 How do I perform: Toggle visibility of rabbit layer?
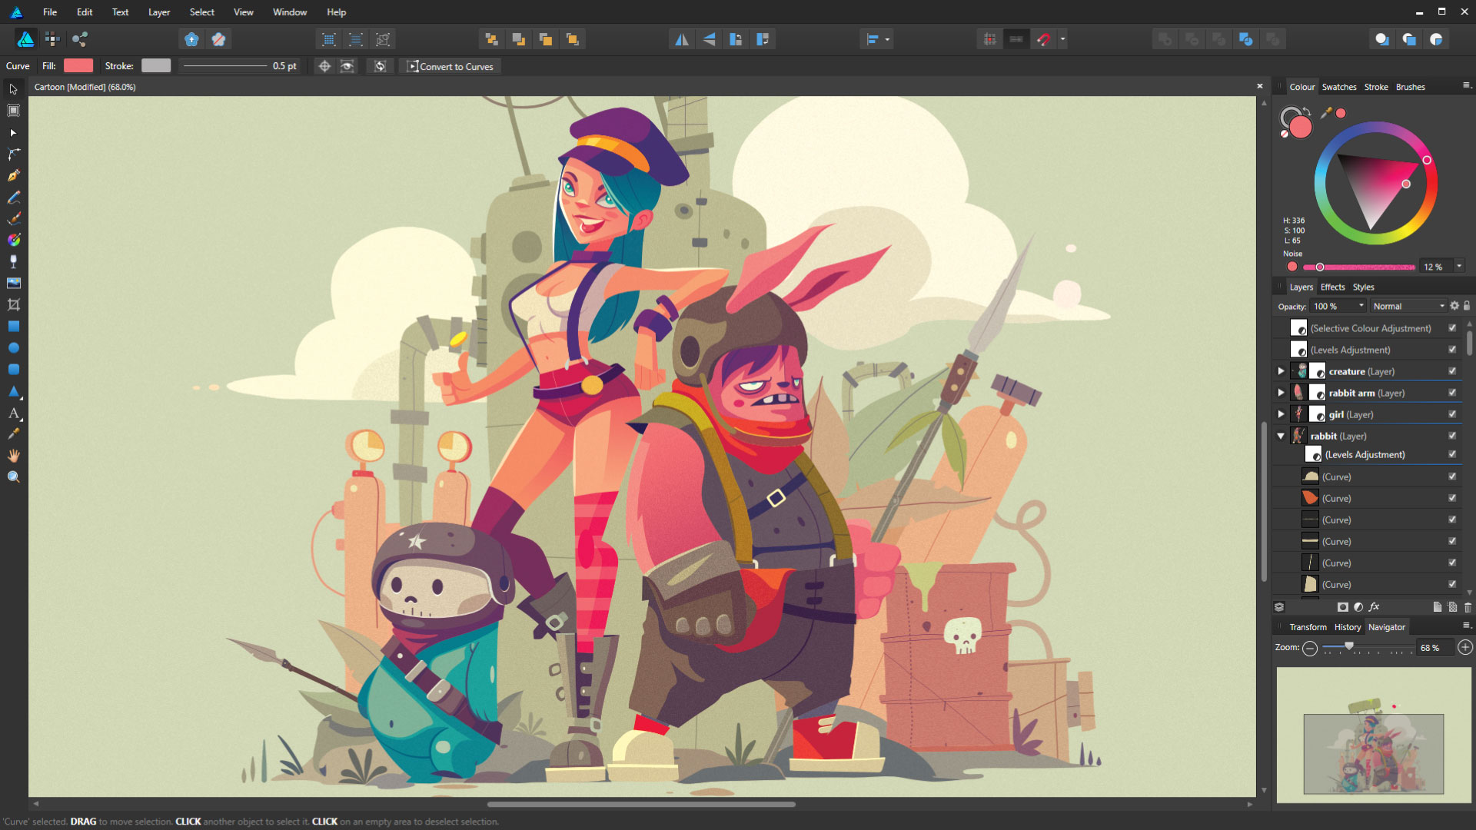1454,436
